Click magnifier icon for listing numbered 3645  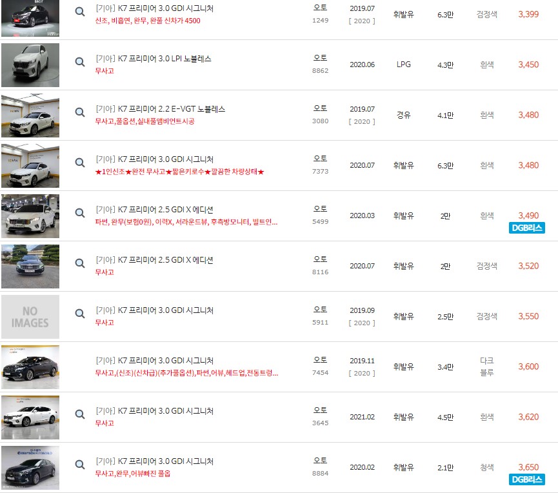pyautogui.click(x=80, y=414)
